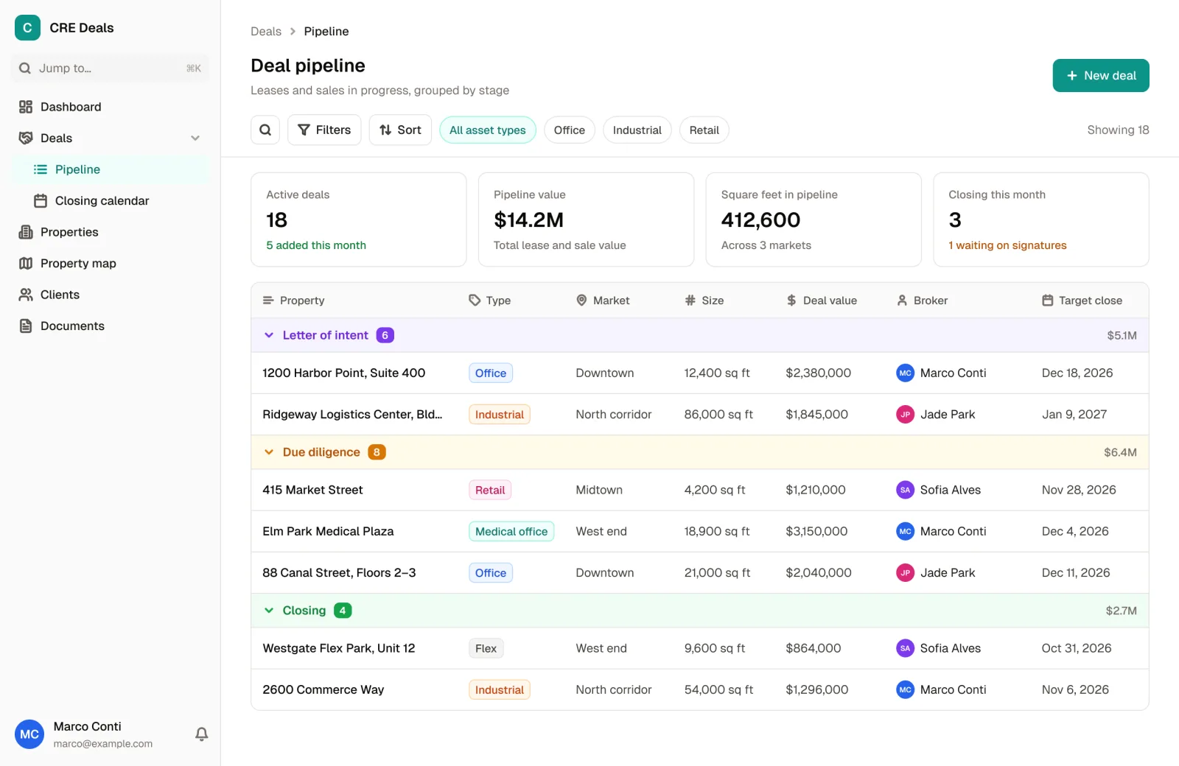The image size is (1179, 766).
Task: Create a New deal
Action: pyautogui.click(x=1101, y=76)
